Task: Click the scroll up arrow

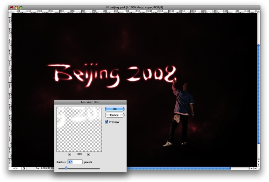Action: point(258,161)
